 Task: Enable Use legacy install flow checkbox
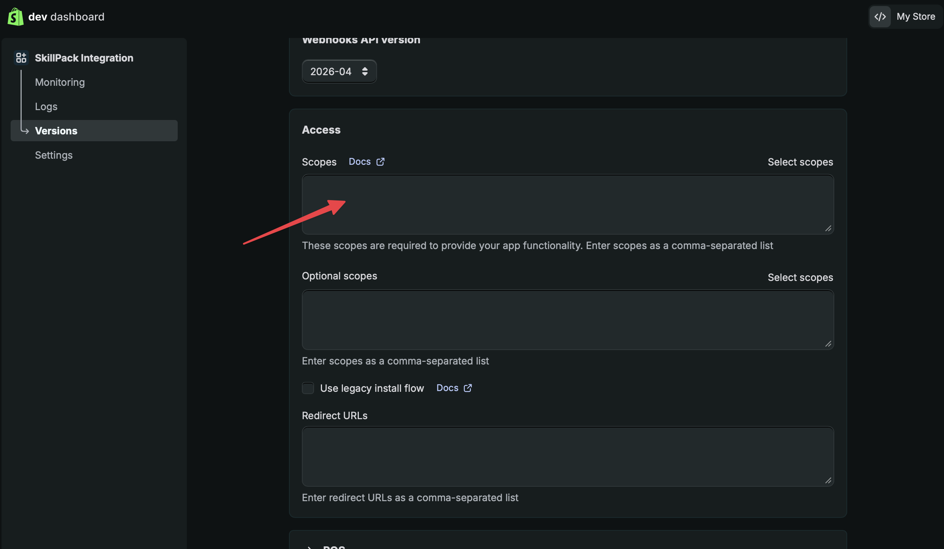[308, 388]
